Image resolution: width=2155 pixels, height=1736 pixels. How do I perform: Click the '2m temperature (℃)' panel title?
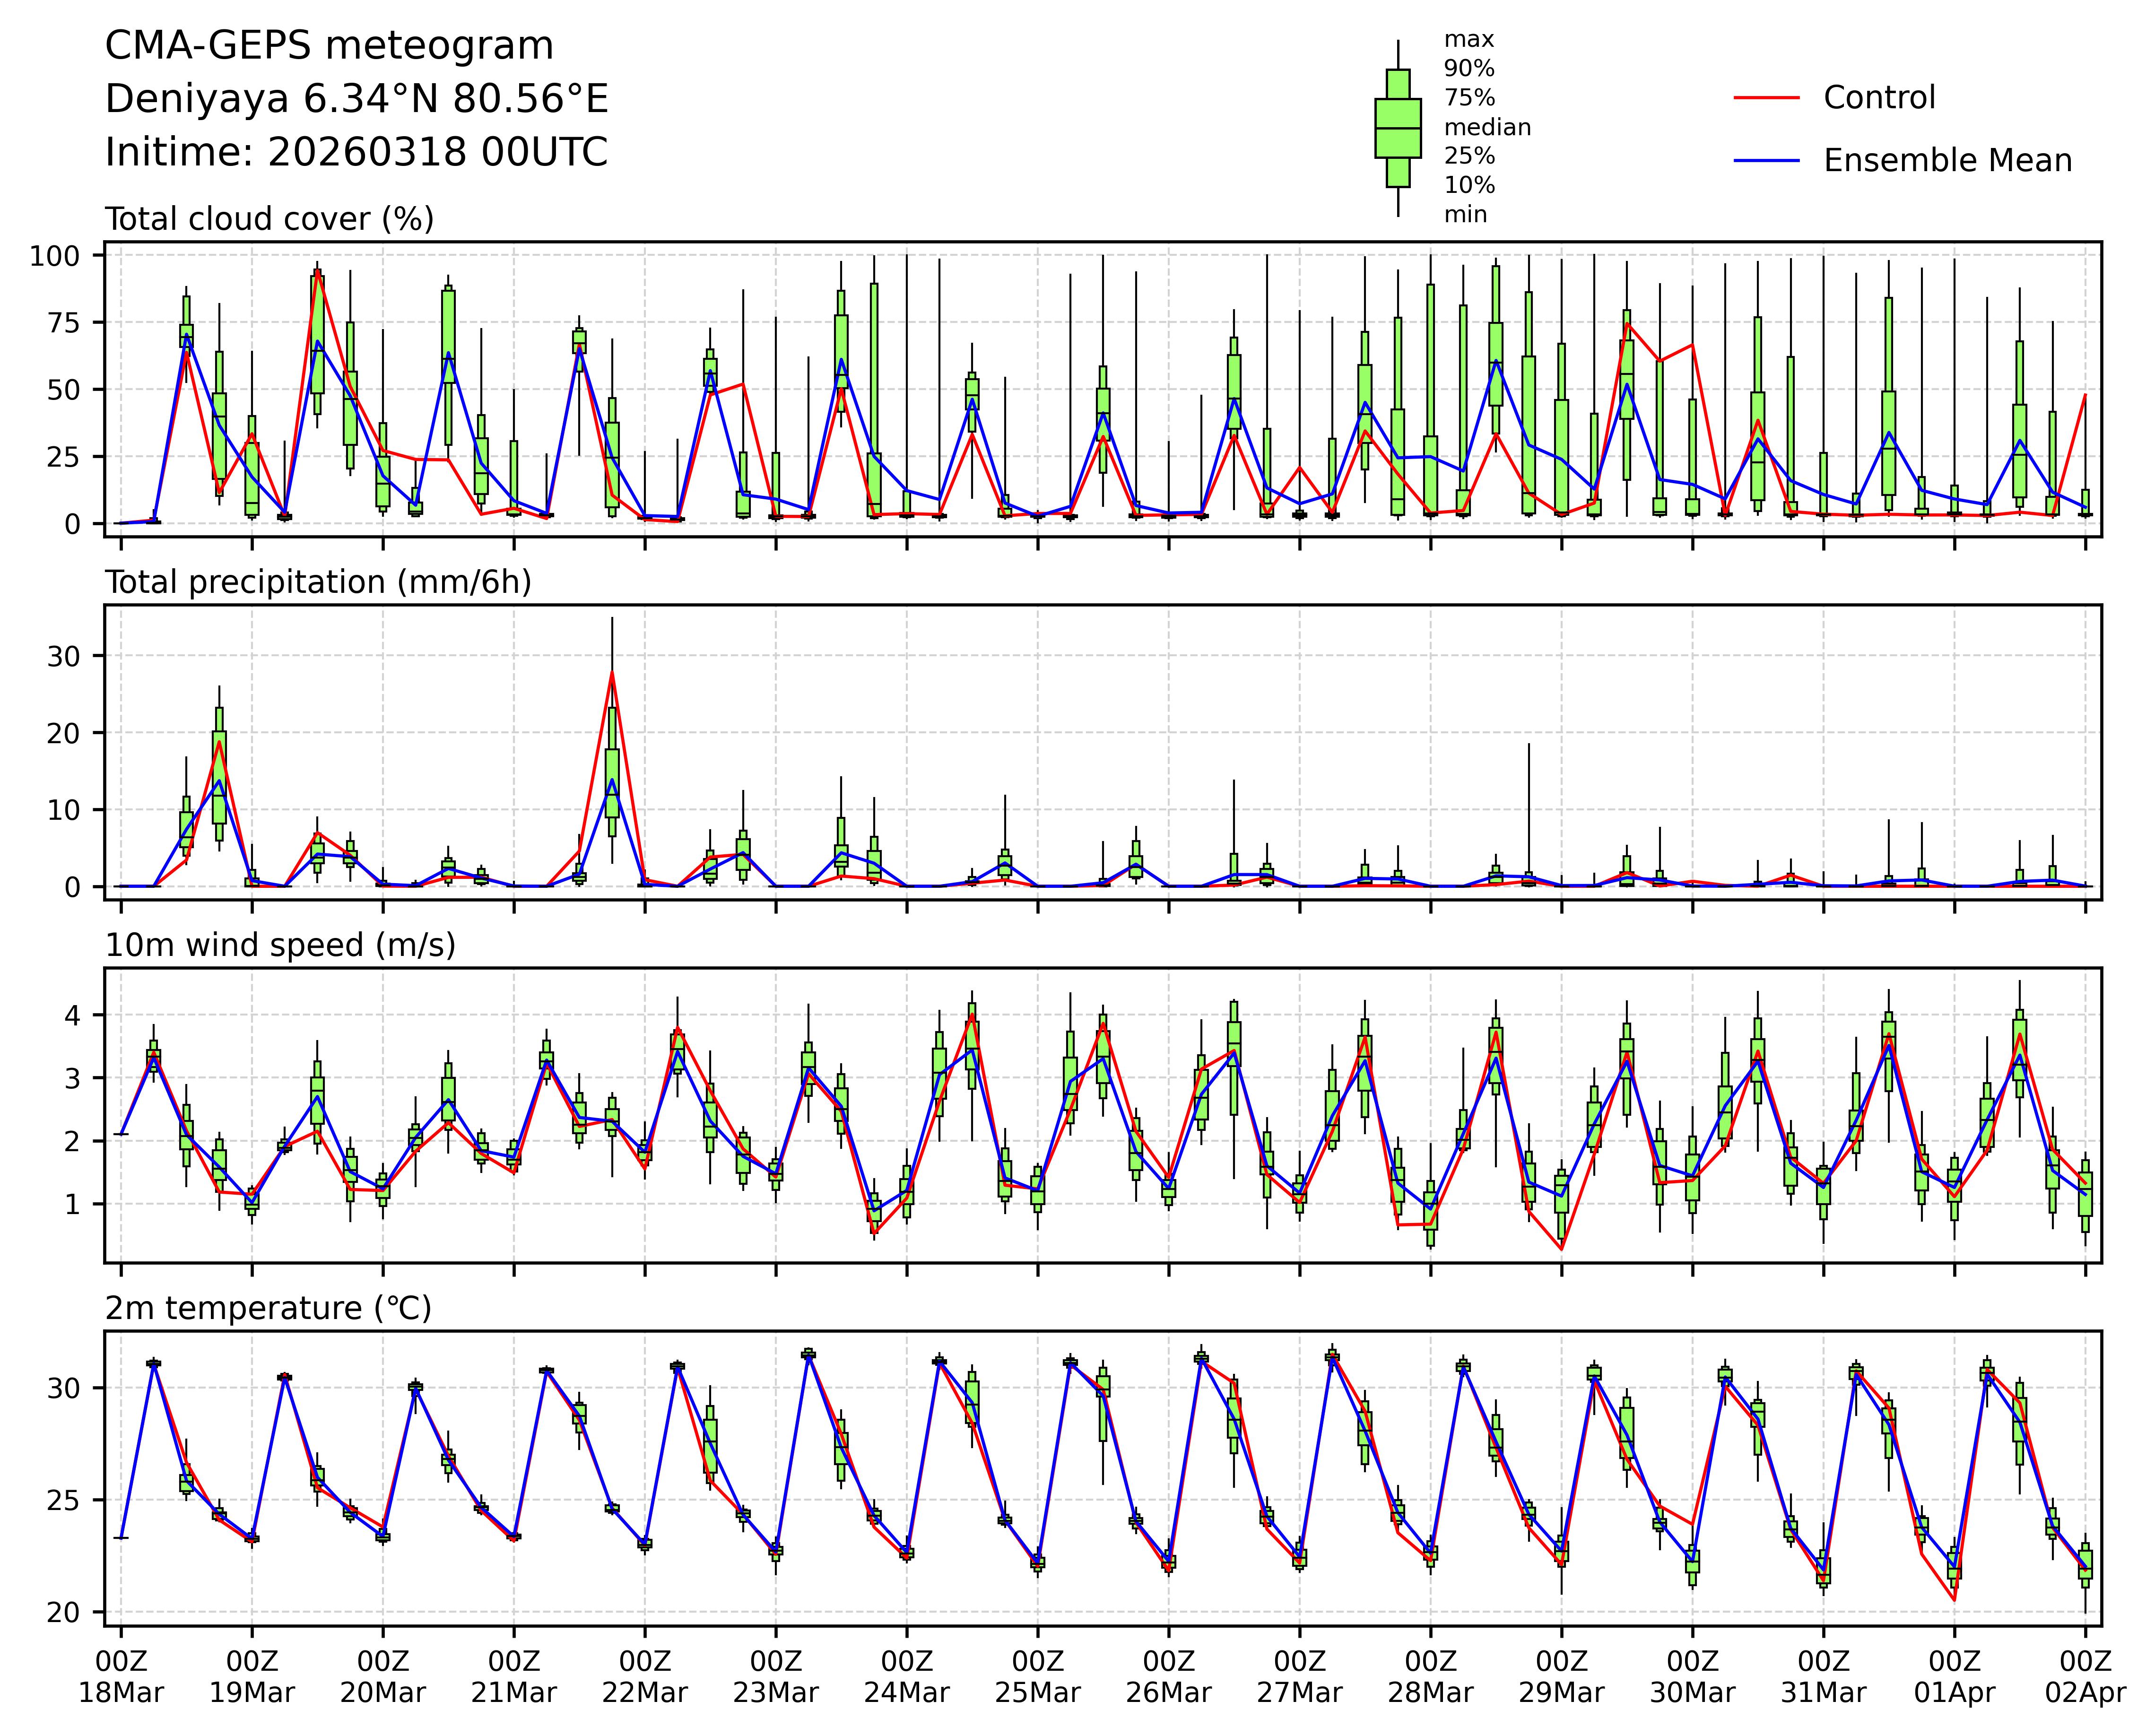pyautogui.click(x=268, y=1308)
